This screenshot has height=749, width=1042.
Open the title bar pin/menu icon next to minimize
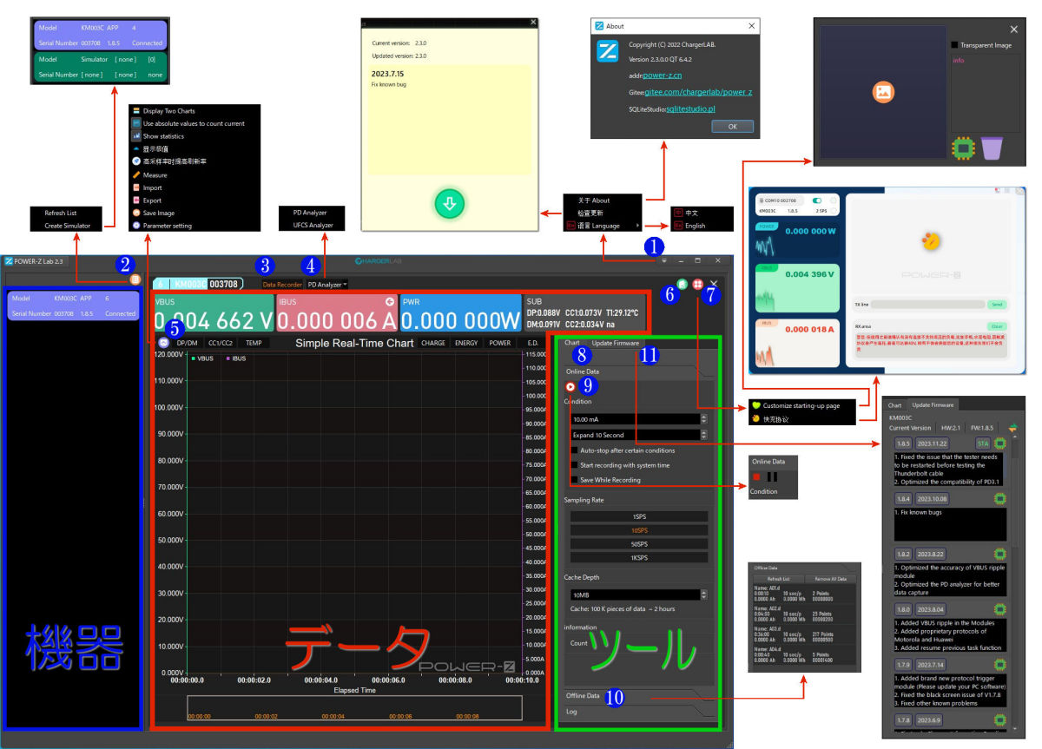pyautogui.click(x=664, y=260)
